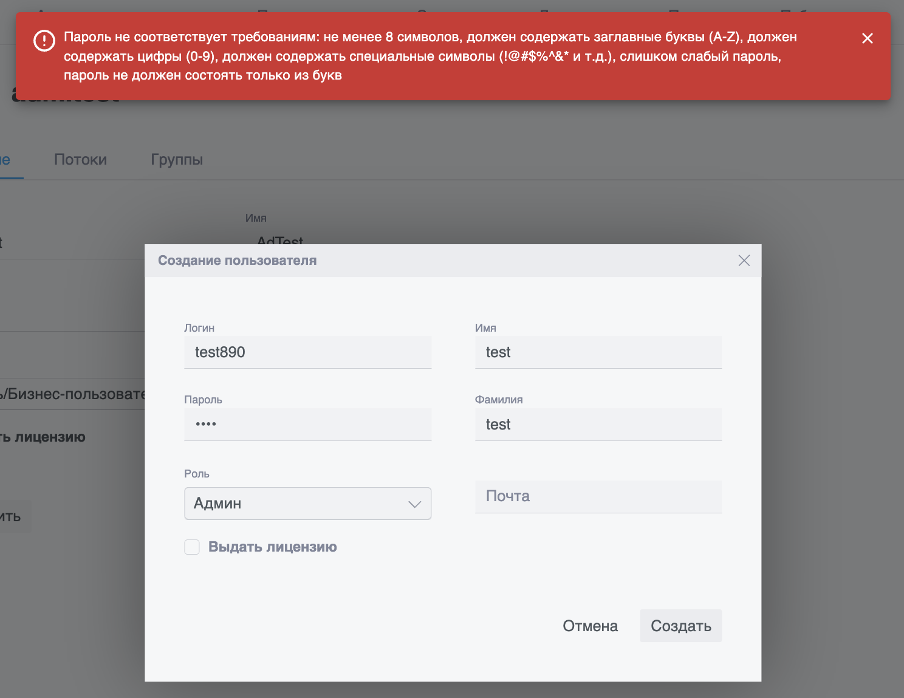Dismiss the red password error notification
904x698 pixels.
click(x=867, y=38)
